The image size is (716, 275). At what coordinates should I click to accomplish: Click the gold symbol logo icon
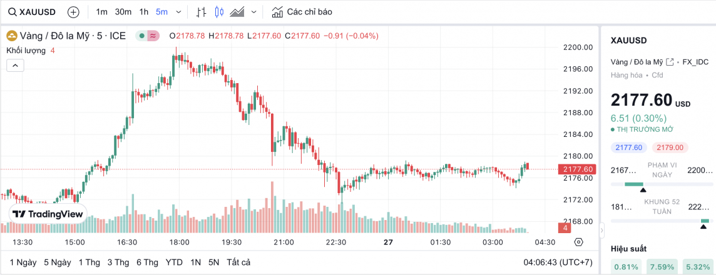coord(12,36)
